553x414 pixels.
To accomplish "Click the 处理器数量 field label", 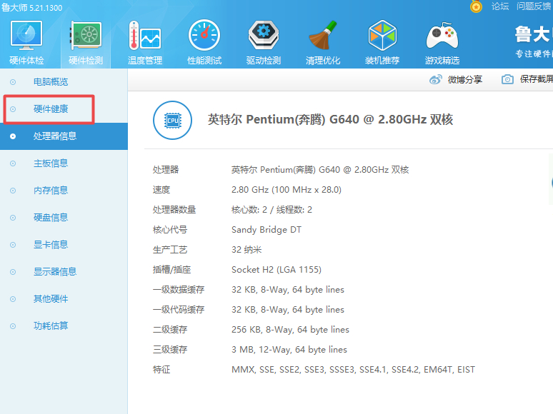I will (x=174, y=210).
